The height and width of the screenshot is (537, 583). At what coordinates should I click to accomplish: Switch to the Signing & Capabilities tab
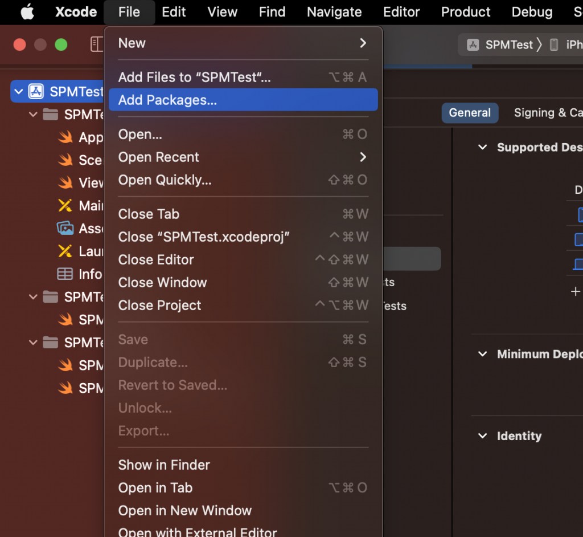click(x=548, y=113)
